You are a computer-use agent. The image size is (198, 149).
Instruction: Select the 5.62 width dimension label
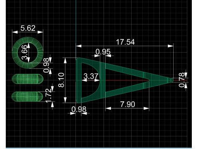coord(28,28)
